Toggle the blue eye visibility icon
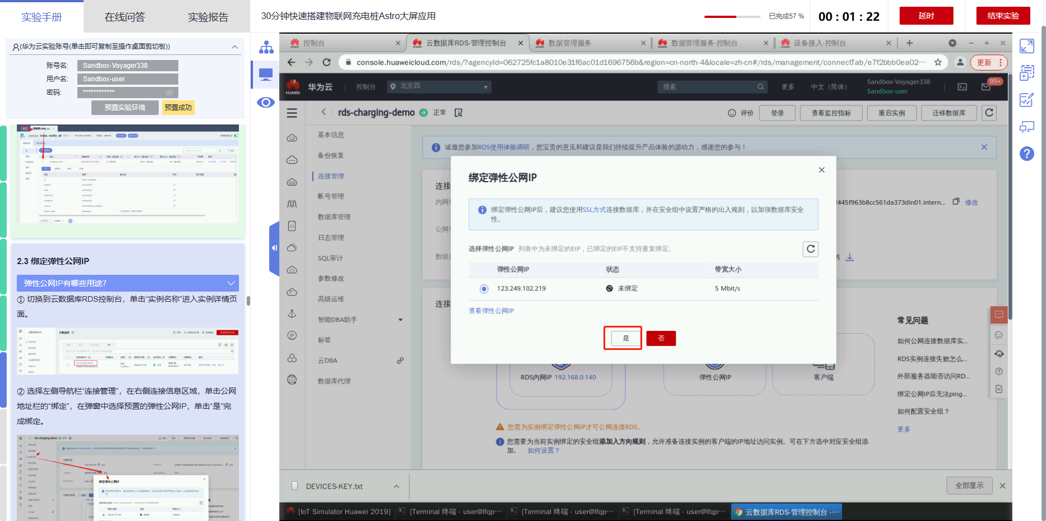 [266, 102]
